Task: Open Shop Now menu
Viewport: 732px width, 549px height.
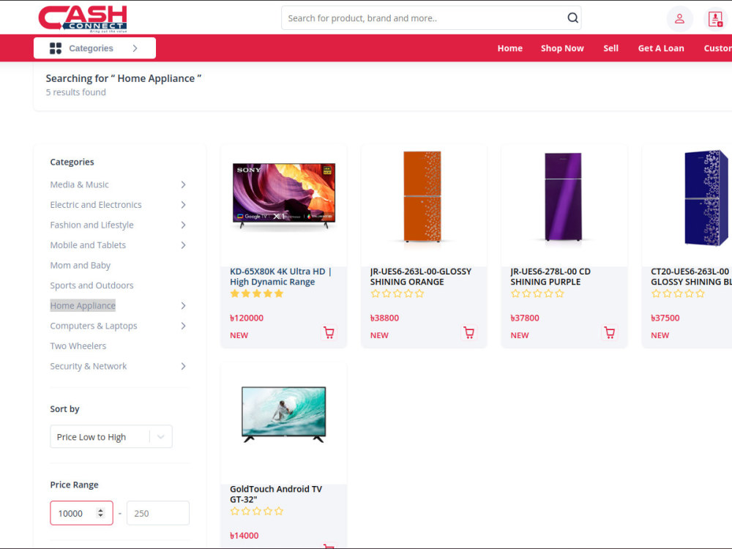Action: [562, 48]
